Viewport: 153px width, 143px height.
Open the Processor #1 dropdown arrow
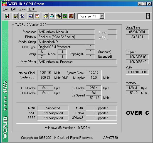(x=102, y=16)
